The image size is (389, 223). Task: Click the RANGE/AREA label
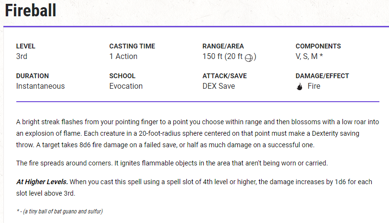(x=223, y=47)
